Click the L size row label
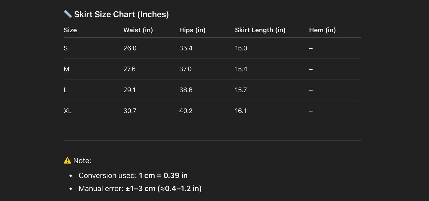The image size is (429, 201). (x=66, y=90)
